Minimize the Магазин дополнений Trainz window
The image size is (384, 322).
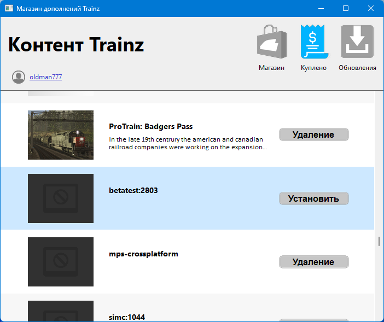[321, 8]
